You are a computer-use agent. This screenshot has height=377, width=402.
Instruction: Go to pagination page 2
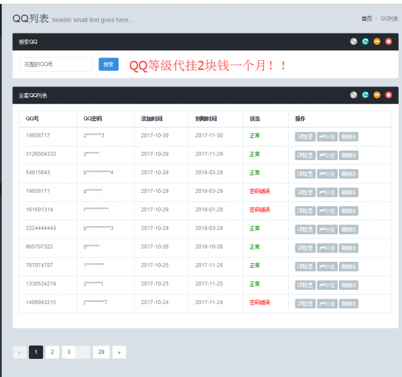[52, 352]
